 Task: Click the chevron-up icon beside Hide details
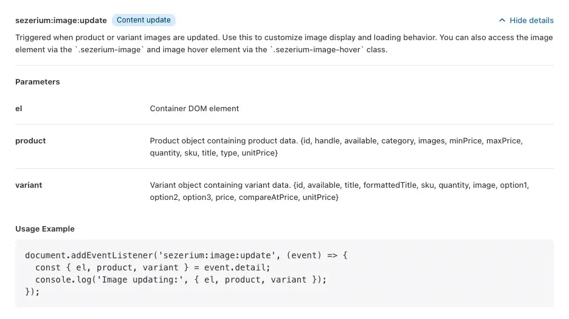click(502, 20)
